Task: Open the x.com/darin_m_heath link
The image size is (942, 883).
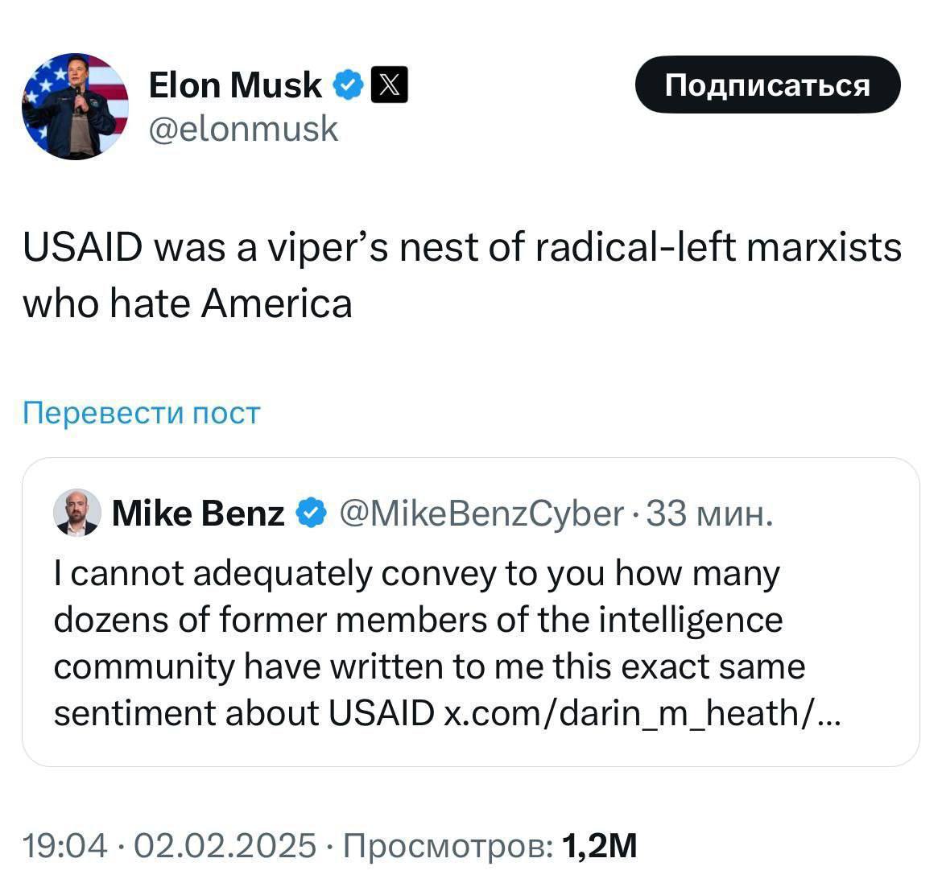Action: pos(641,713)
